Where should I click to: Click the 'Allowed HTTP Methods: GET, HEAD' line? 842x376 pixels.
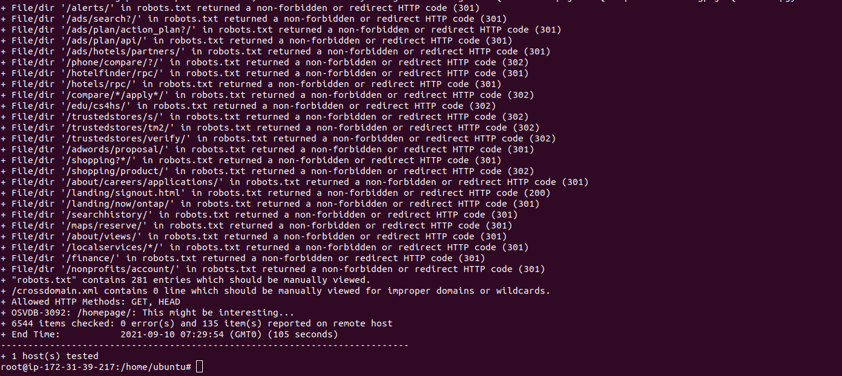90,302
